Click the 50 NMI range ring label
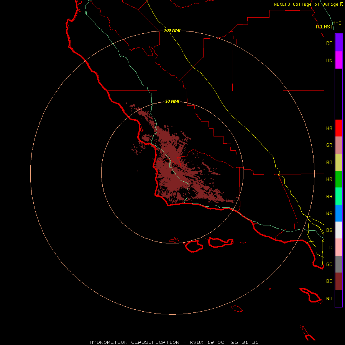This screenshot has height=345, width=345. pos(172,101)
